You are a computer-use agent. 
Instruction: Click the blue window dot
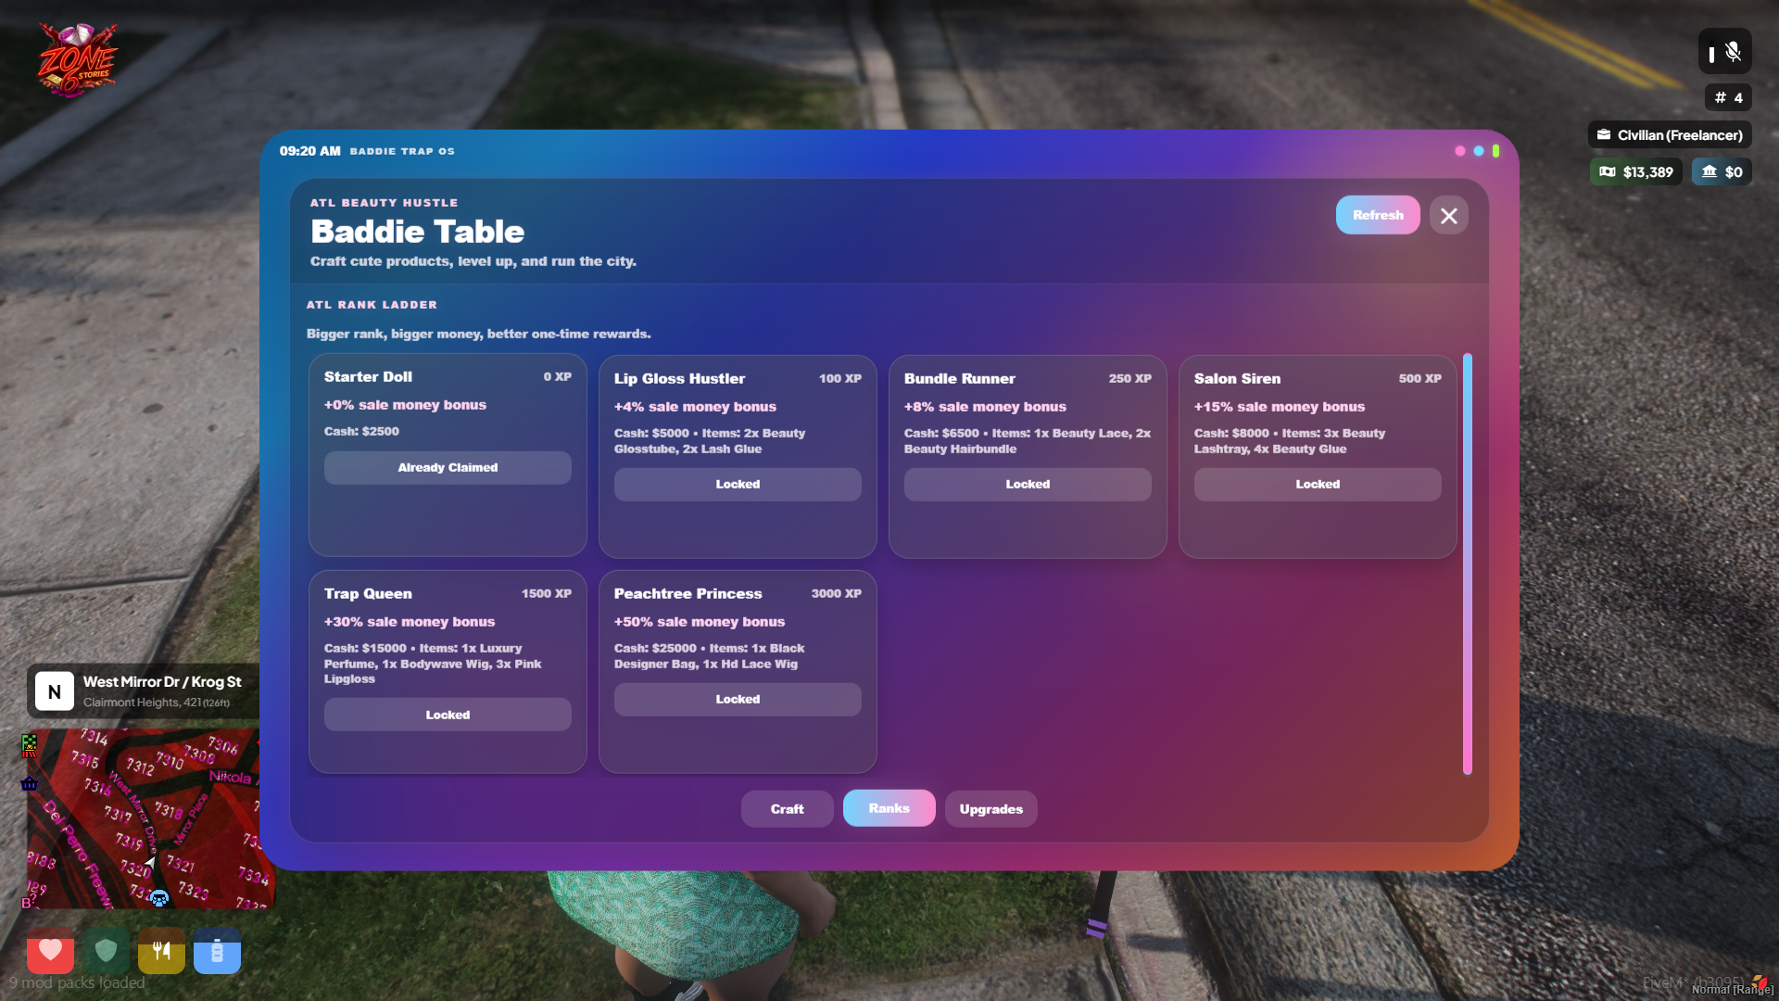coord(1479,151)
